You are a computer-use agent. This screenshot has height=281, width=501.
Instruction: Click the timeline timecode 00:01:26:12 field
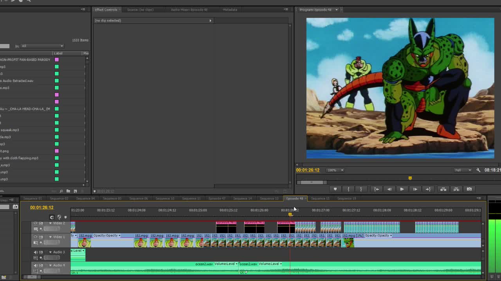42,208
